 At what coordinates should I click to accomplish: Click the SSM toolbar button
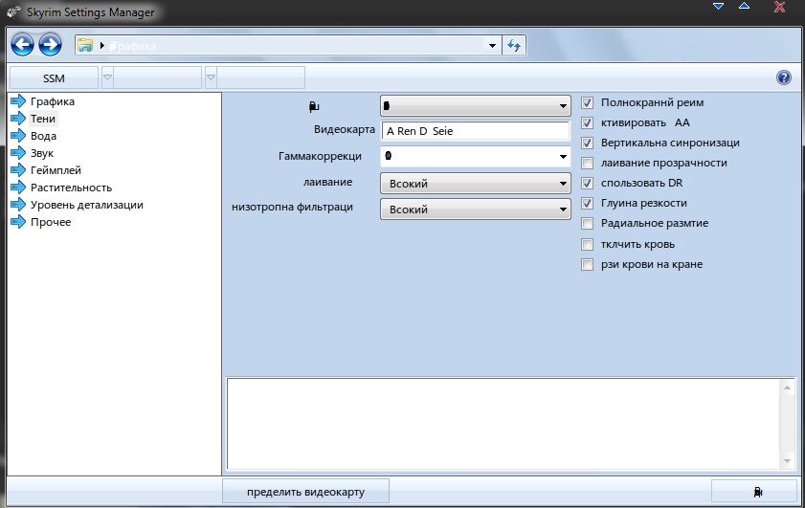[x=54, y=78]
